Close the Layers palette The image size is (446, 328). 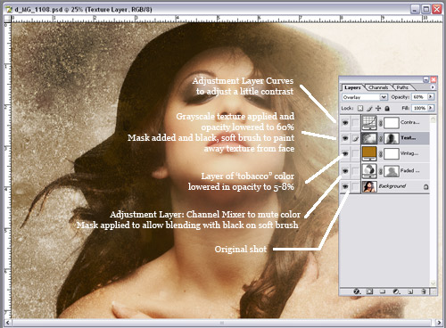point(434,79)
